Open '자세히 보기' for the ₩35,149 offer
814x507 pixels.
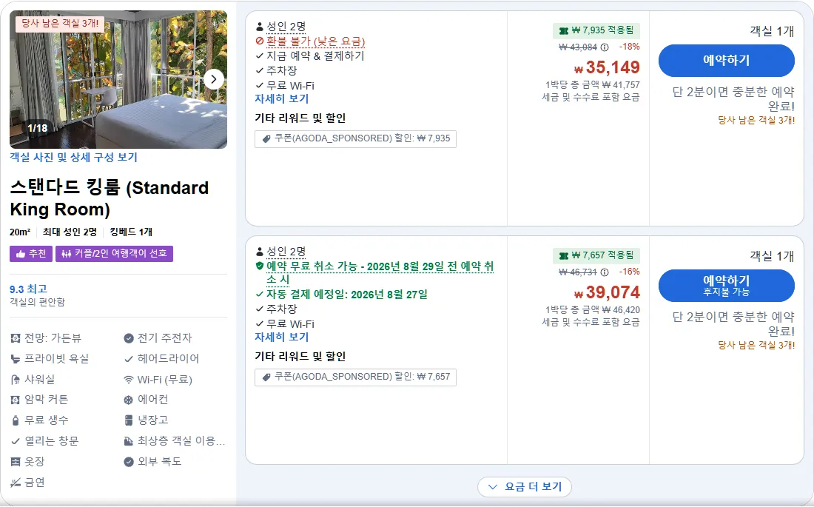click(282, 98)
